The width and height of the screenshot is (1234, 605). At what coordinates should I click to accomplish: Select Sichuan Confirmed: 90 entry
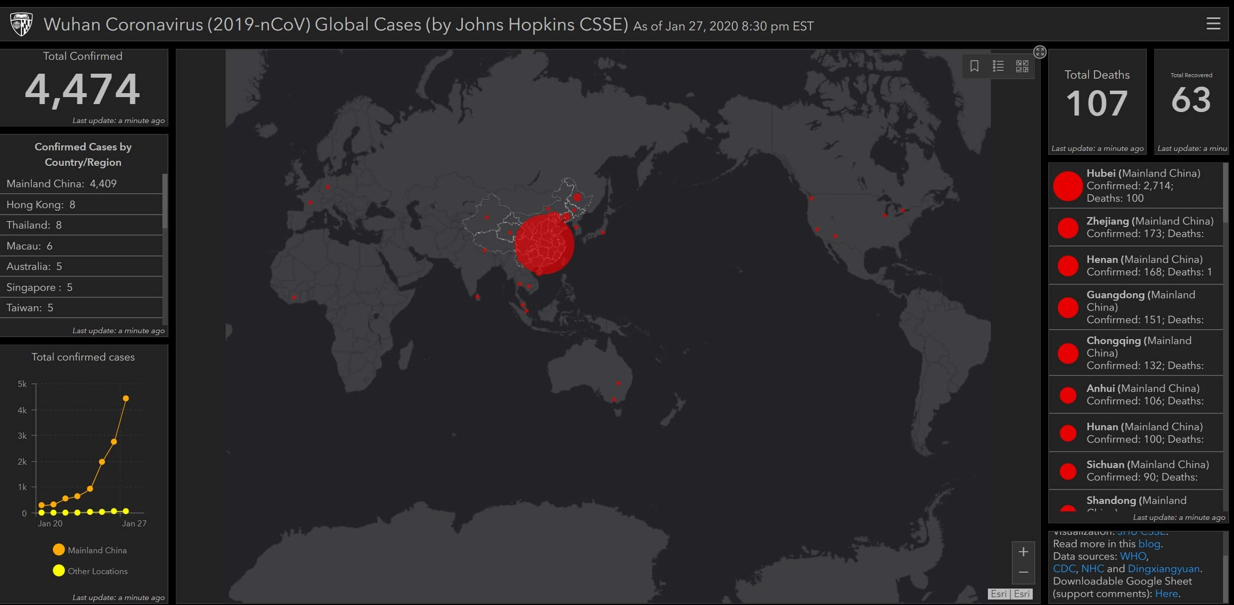click(1136, 471)
